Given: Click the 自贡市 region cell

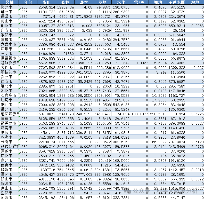Looking at the screenshot, I should tap(10, 165).
